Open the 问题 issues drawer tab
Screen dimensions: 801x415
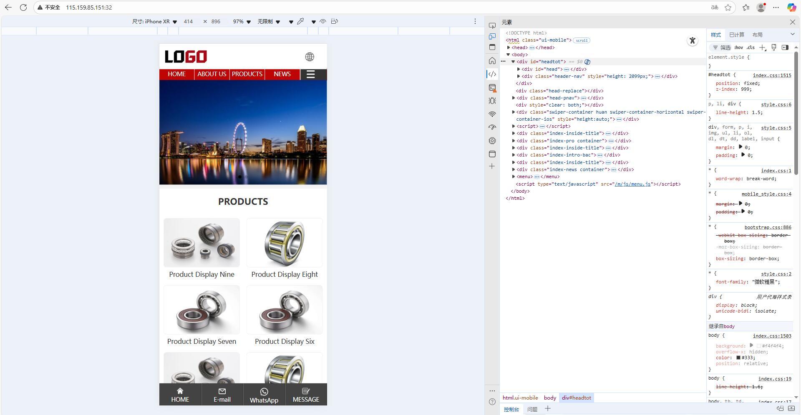532,409
